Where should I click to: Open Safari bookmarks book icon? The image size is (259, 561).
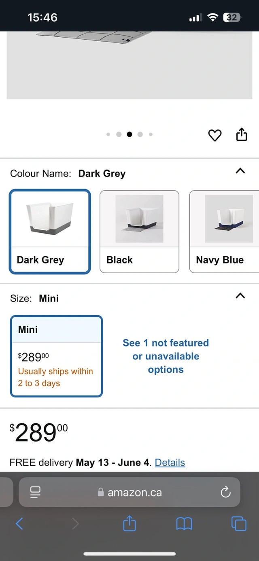pyautogui.click(x=184, y=524)
